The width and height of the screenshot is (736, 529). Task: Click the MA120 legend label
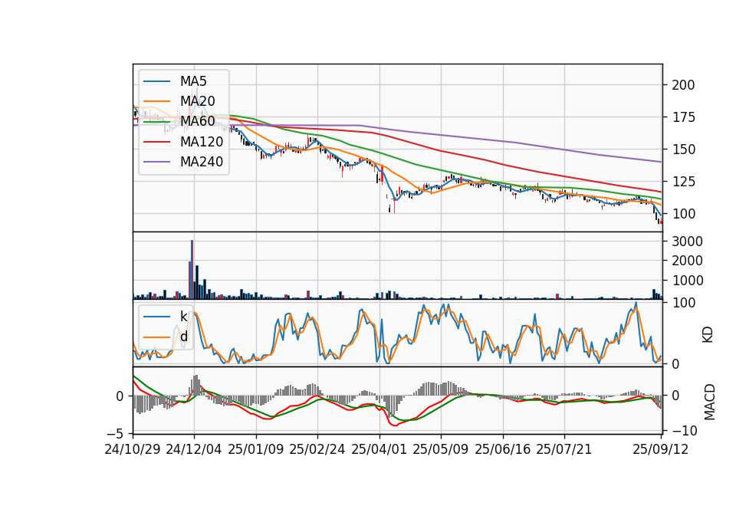[202, 142]
